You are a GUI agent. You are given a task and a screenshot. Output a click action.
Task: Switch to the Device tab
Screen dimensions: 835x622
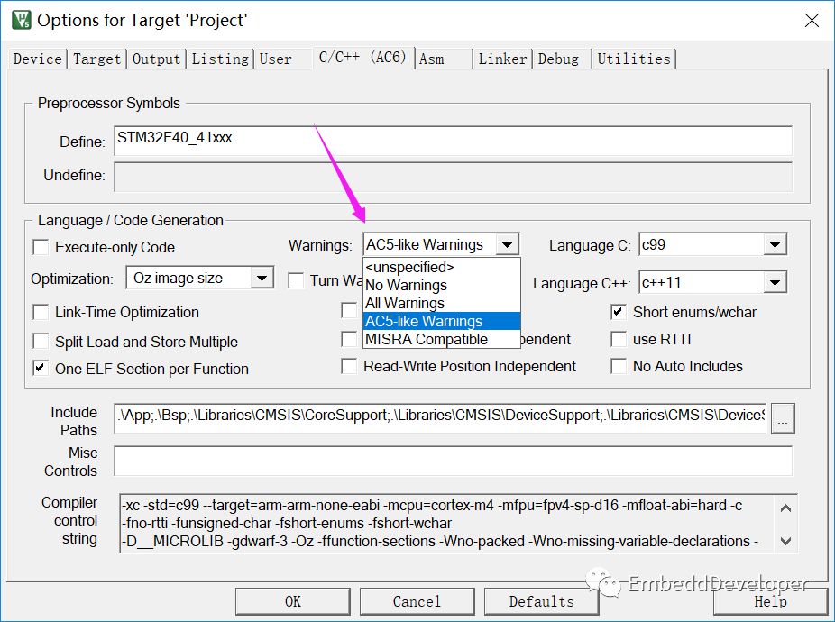[x=37, y=59]
